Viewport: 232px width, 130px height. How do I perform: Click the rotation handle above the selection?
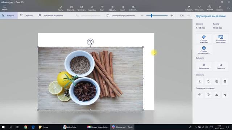point(90,42)
